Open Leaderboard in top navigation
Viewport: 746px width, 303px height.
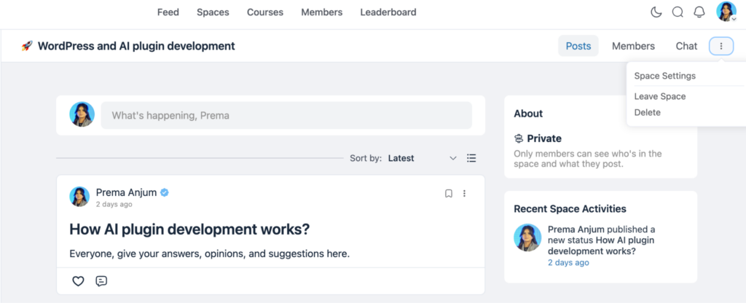(x=388, y=12)
